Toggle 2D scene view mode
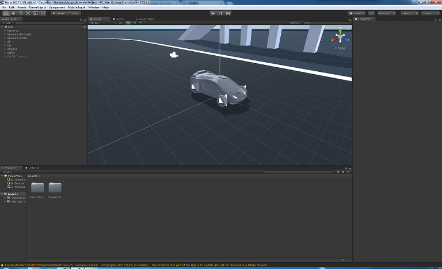Viewport: 442px width, 269px height. pyautogui.click(x=121, y=23)
